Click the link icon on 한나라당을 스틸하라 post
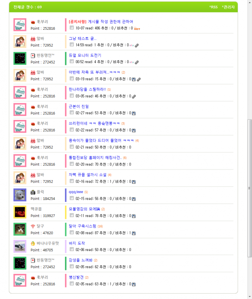Image resolution: width=252 pixels, height=299 pixels. tap(134, 96)
